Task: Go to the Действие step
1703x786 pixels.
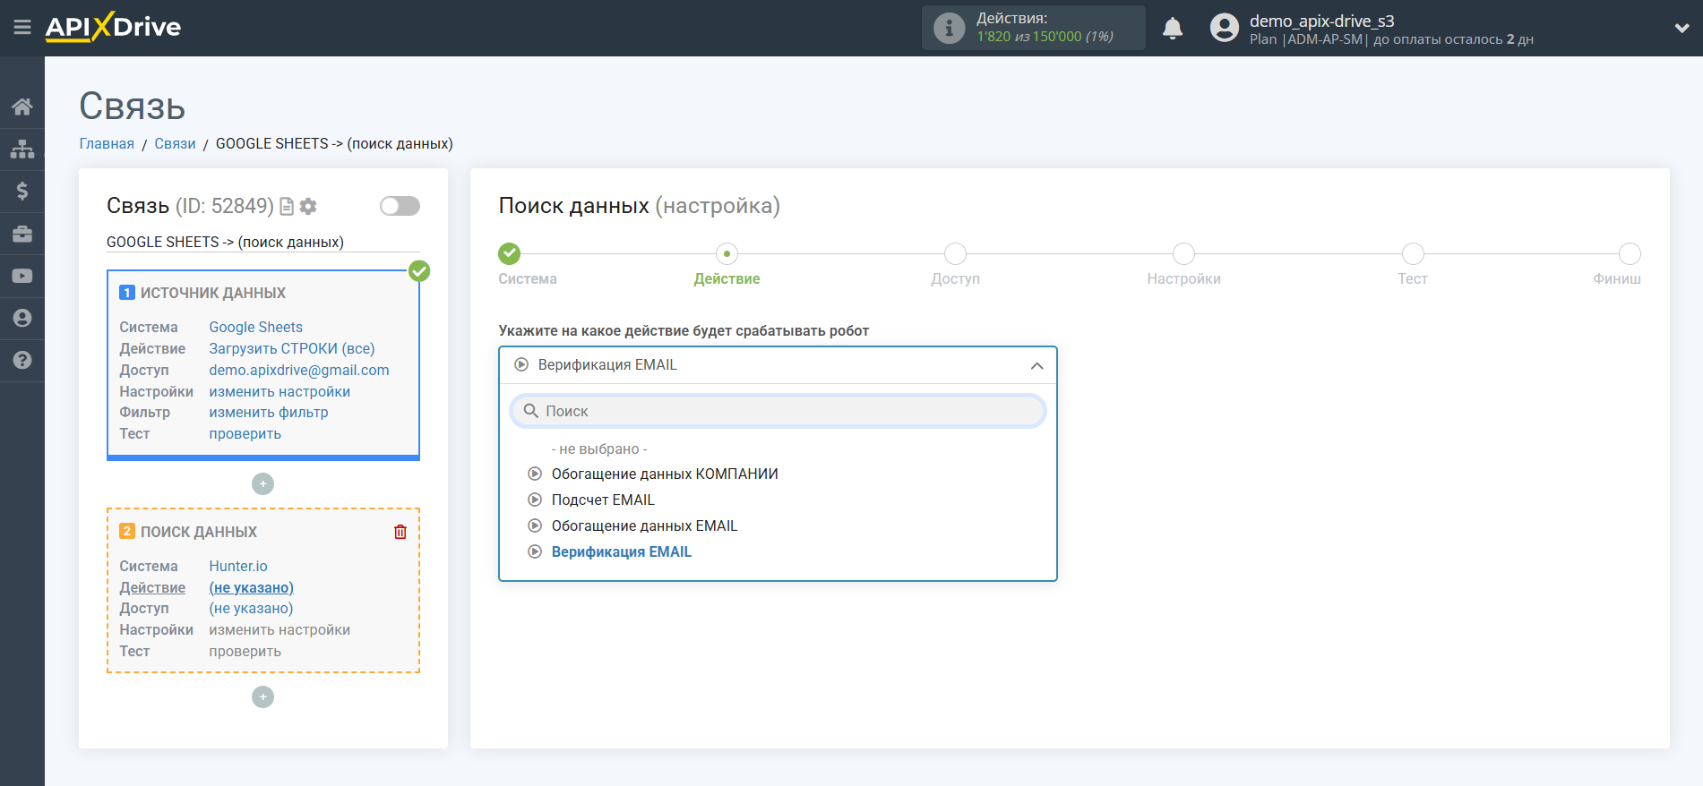Action: (727, 253)
